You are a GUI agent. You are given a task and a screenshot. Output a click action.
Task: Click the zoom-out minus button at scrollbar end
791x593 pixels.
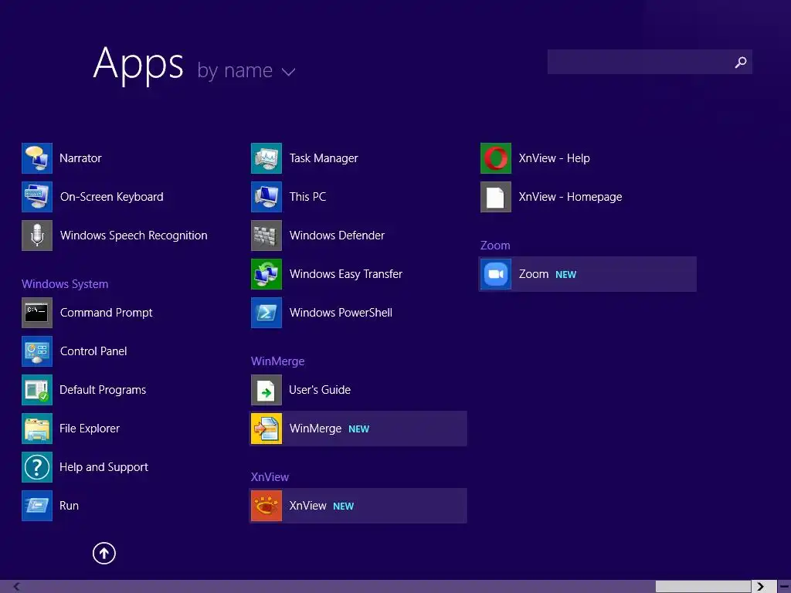[x=783, y=587]
